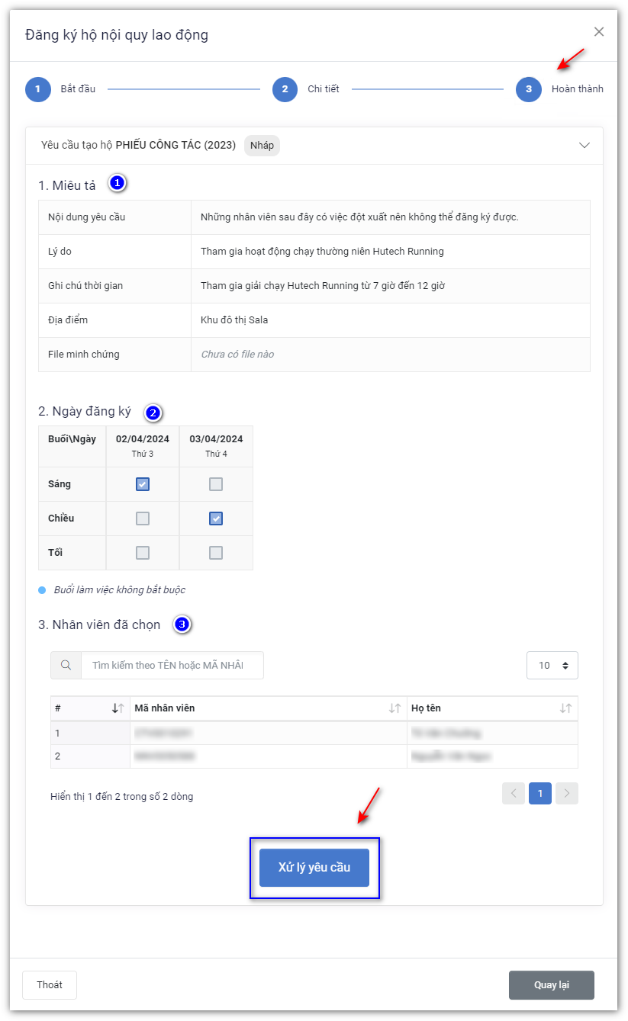This screenshot has width=628, height=1021.
Task: Sort by Mã nhân viên column
Action: [395, 708]
